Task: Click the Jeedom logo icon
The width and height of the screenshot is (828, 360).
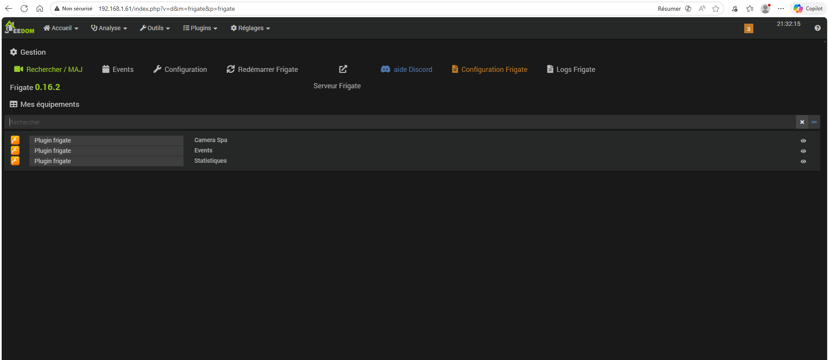Action: click(x=19, y=28)
